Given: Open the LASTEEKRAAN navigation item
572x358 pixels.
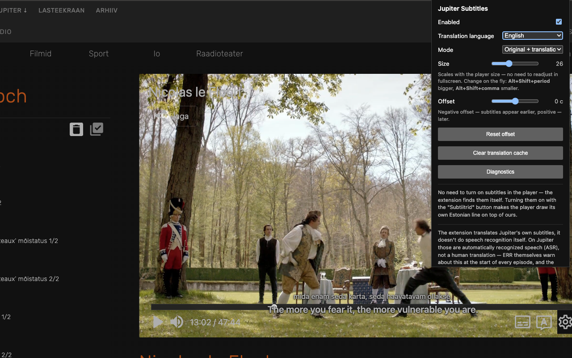Looking at the screenshot, I should click(61, 10).
